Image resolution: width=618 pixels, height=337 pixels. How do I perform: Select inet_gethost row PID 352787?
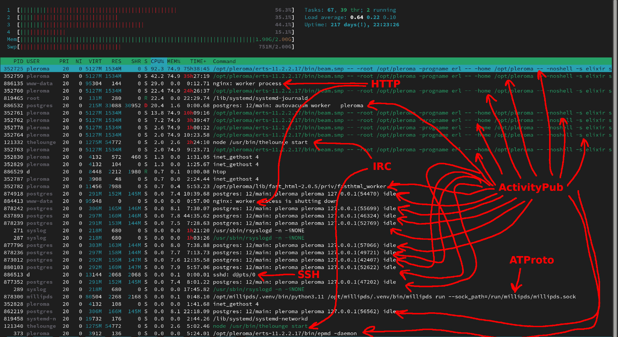point(306,179)
